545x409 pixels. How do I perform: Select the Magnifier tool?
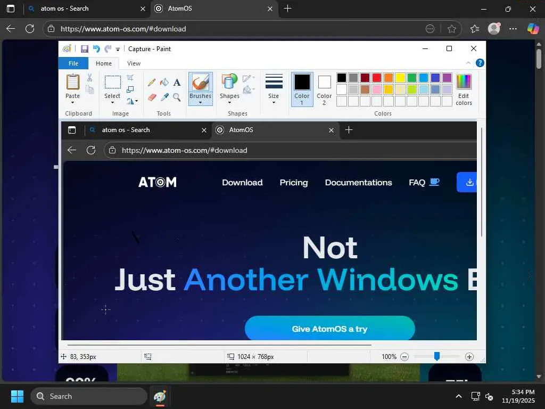pyautogui.click(x=177, y=97)
